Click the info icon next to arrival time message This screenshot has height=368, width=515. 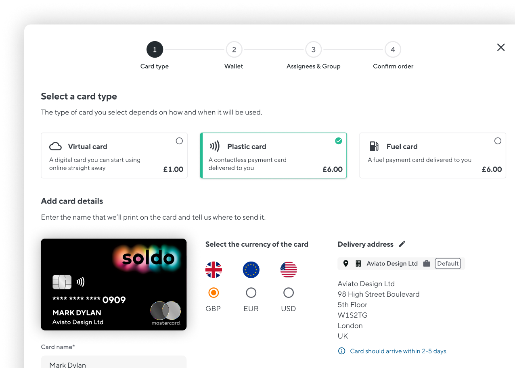pyautogui.click(x=341, y=351)
